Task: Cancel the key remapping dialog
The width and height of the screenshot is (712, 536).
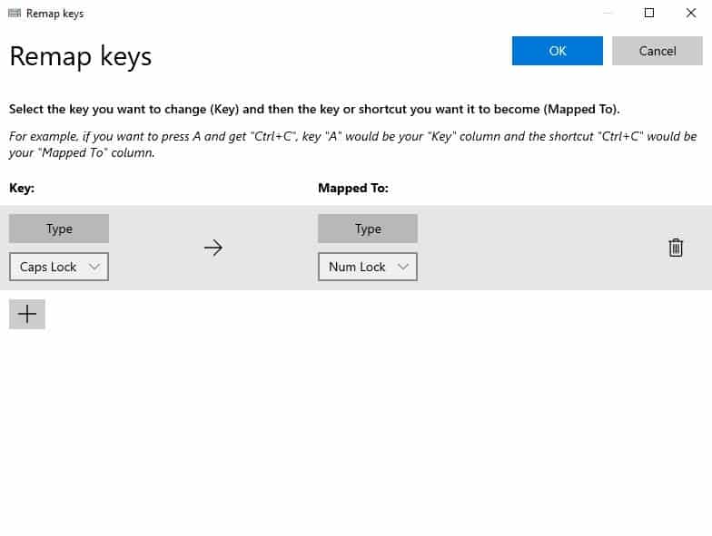Action: click(x=658, y=51)
